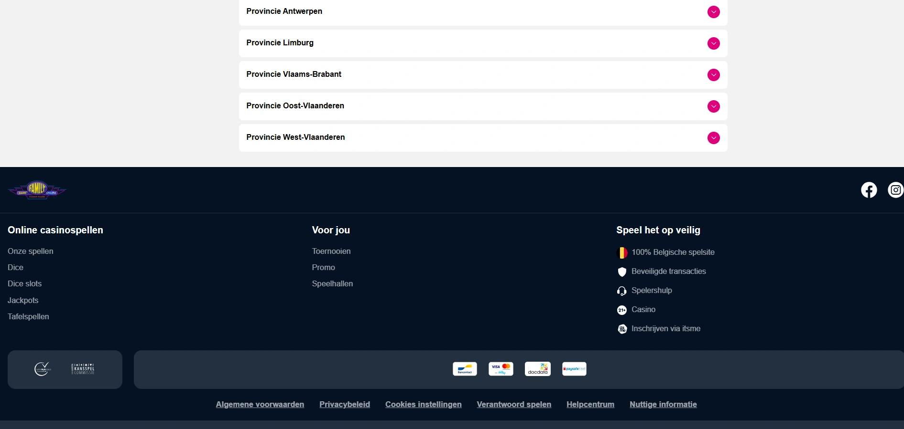This screenshot has width=904, height=429.
Task: Click the Online casinospellen heading
Action: [x=55, y=230]
